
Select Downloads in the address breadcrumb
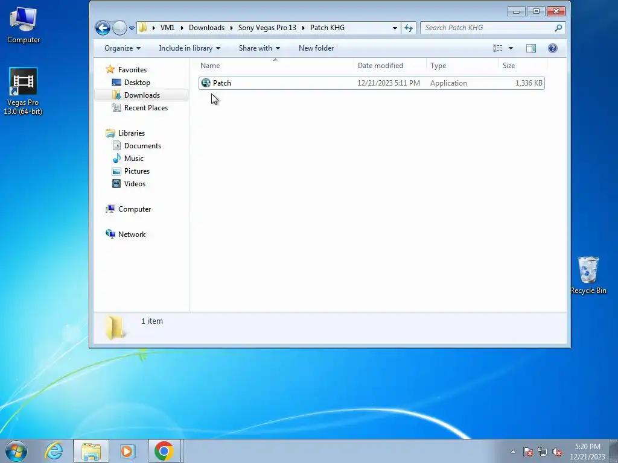pyautogui.click(x=206, y=28)
